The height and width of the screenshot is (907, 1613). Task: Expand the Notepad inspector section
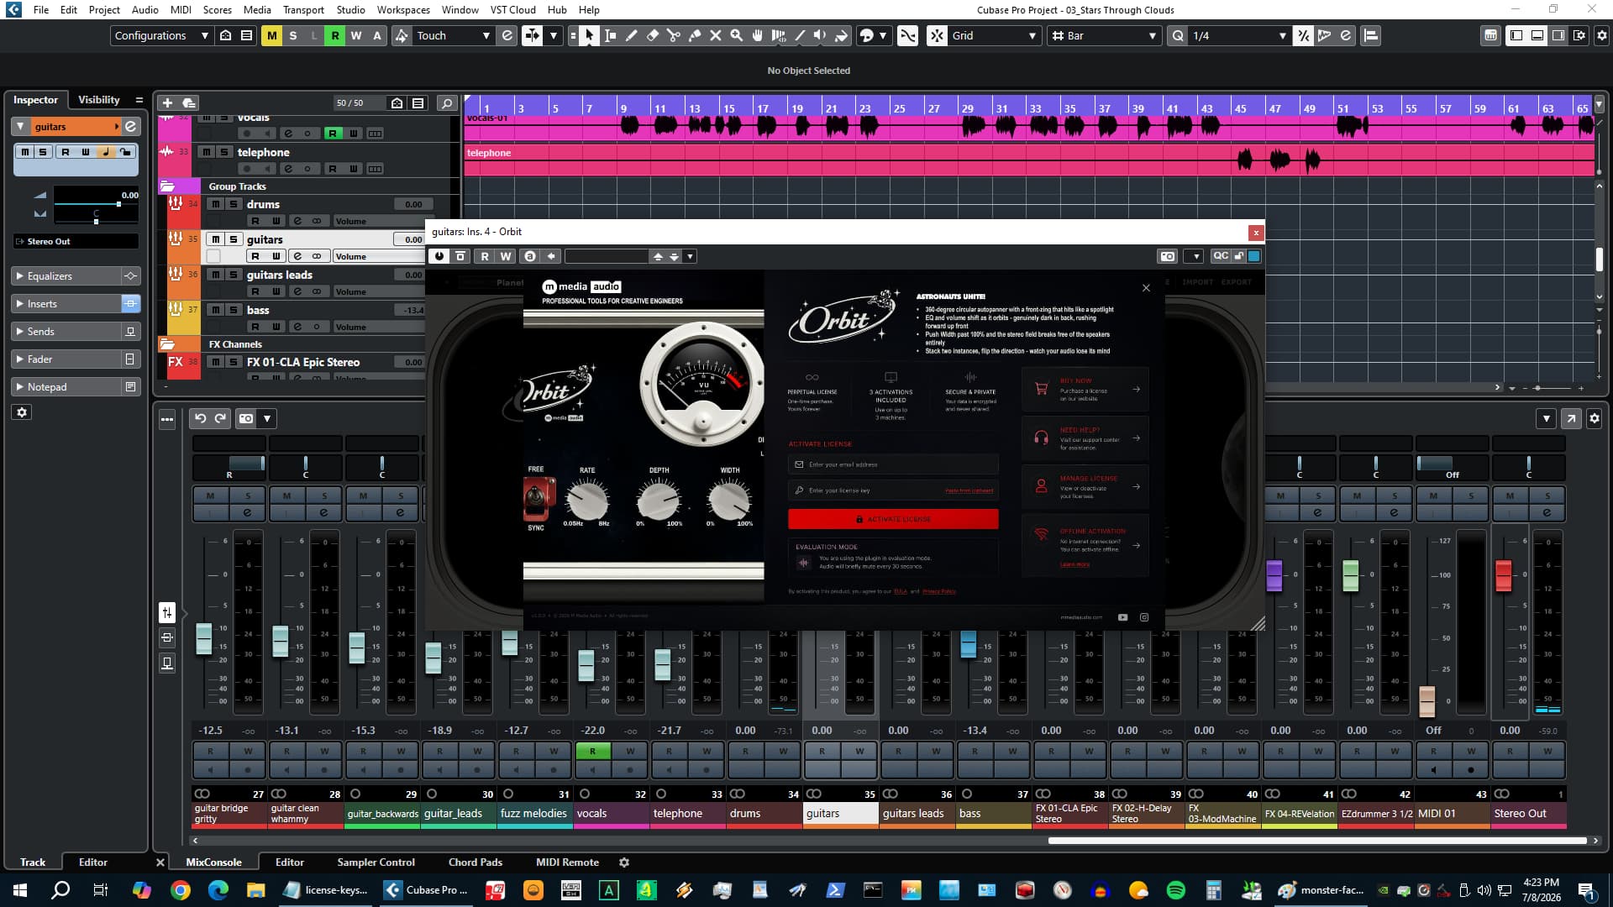pos(66,387)
